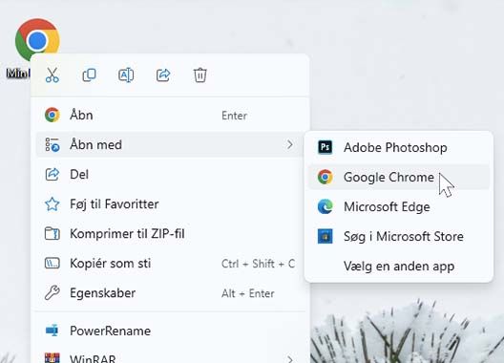The image size is (504, 363).
Task: Click the Microsoft Store icon in submenu
Action: pos(325,237)
